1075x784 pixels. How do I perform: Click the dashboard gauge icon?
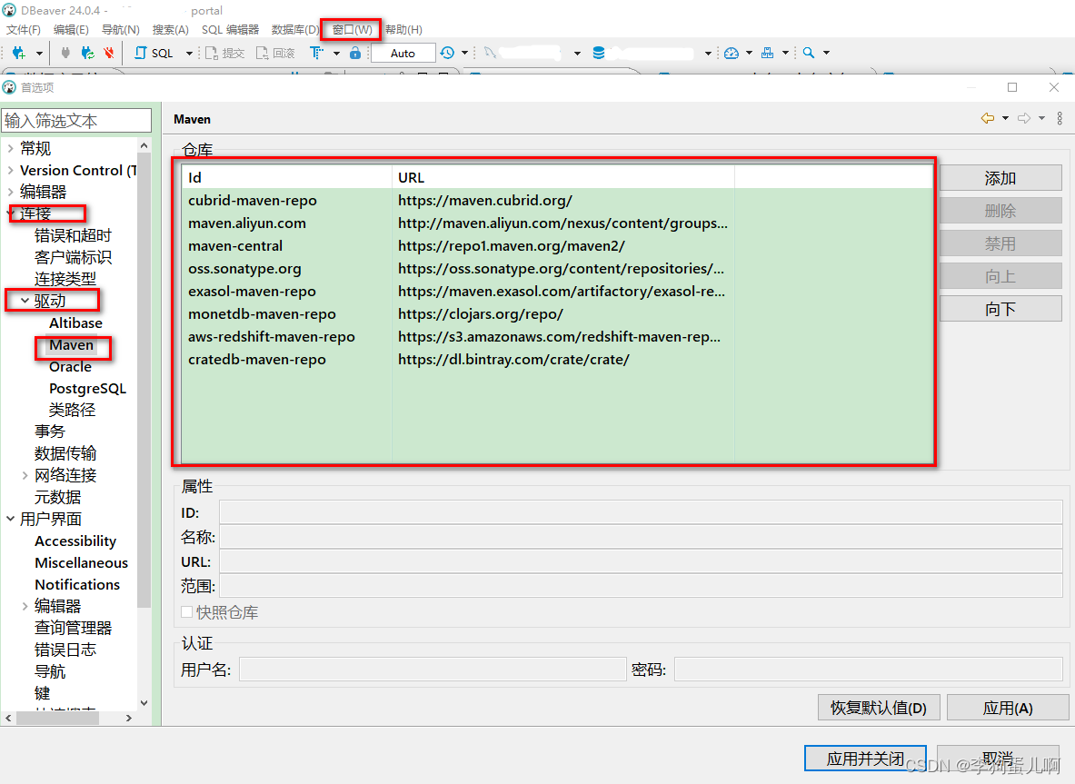732,53
